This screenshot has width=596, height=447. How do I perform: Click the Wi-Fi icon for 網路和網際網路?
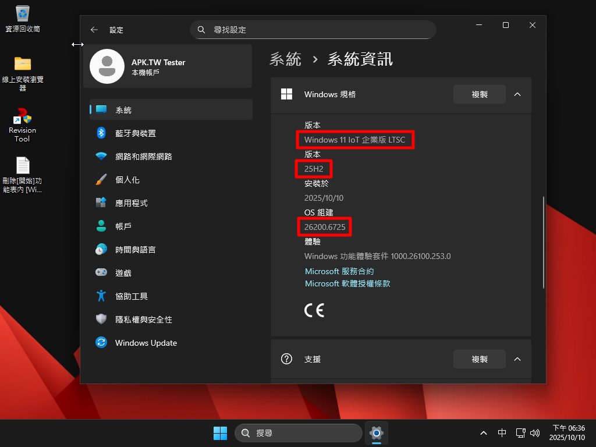click(x=101, y=156)
